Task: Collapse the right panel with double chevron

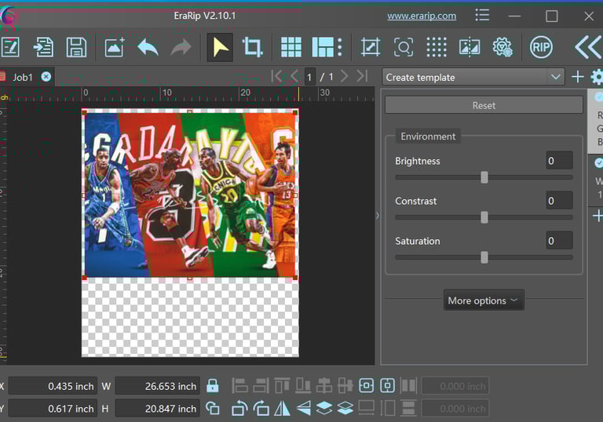Action: 587,47
